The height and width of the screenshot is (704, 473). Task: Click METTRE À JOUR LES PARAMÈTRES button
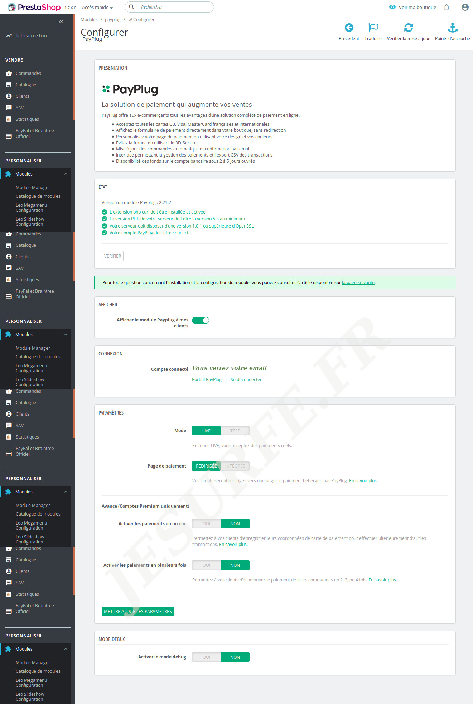tap(137, 612)
